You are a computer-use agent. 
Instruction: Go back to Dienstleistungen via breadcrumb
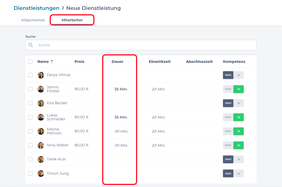point(36,8)
